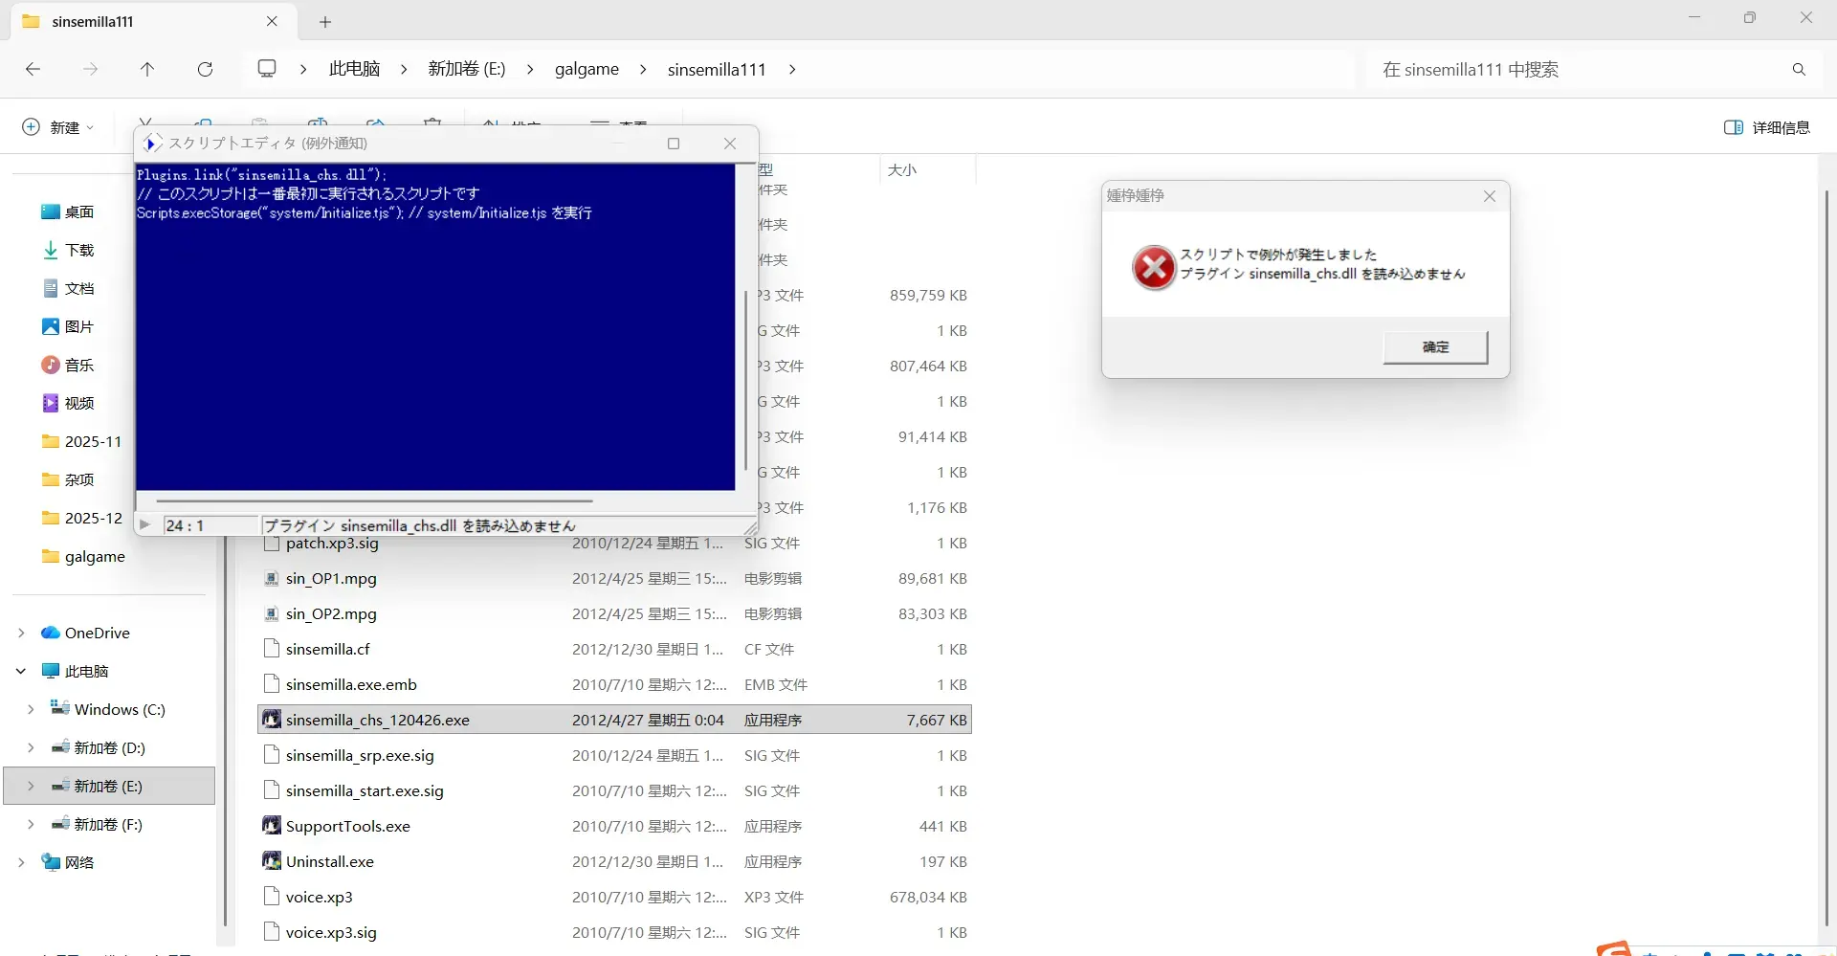Sort by the 大小 column header
The width and height of the screenshot is (1837, 956).
[x=902, y=170]
